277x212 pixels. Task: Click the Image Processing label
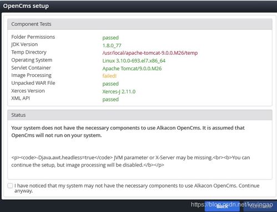(x=31, y=75)
